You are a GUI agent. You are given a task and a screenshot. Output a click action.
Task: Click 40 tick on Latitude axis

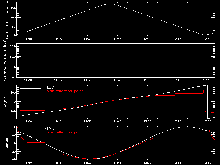14,127
